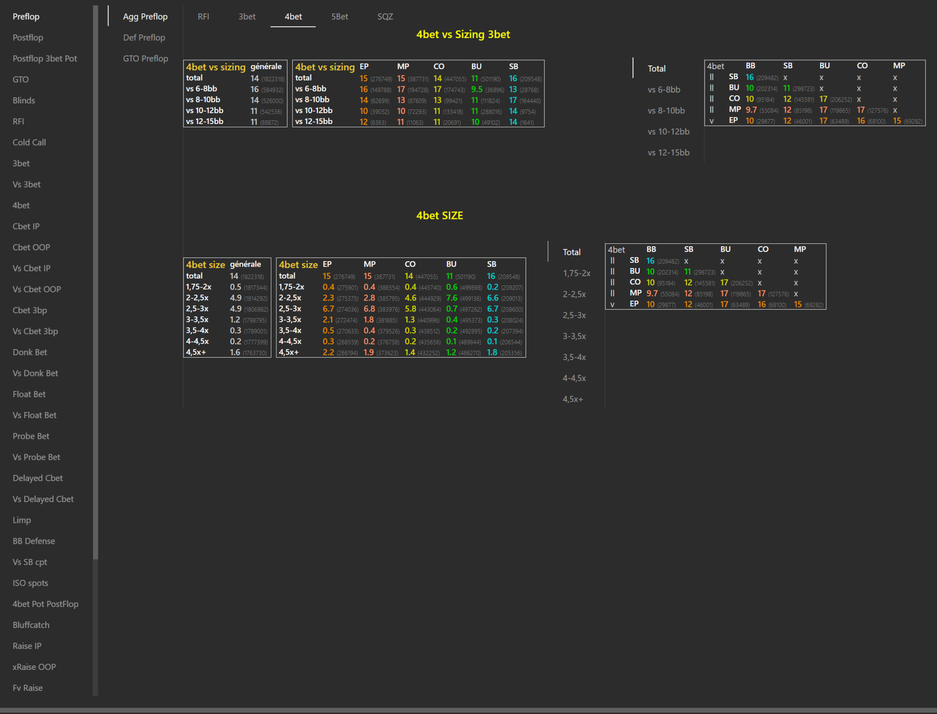Image resolution: width=937 pixels, height=714 pixels.
Task: Select the RFI sidebar entry
Action: (x=19, y=122)
